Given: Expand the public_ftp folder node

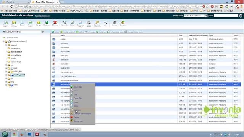Looking at the screenshot, I should click(6, 72).
